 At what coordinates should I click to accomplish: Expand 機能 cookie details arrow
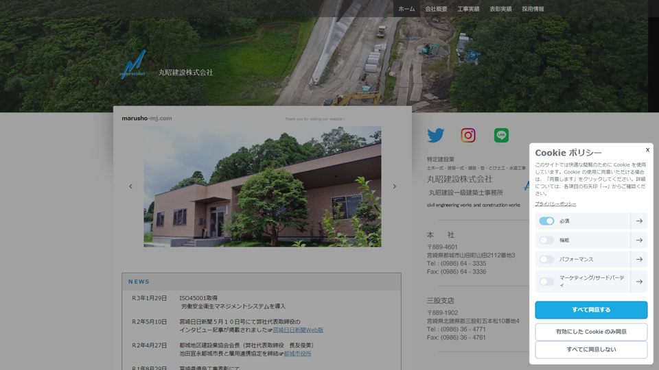click(639, 241)
